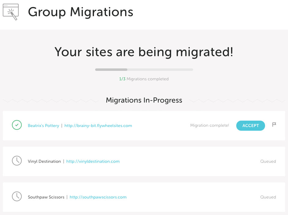The image size is (288, 215).
Task: Follow the southpawscissors.com link
Action: [x=98, y=197]
